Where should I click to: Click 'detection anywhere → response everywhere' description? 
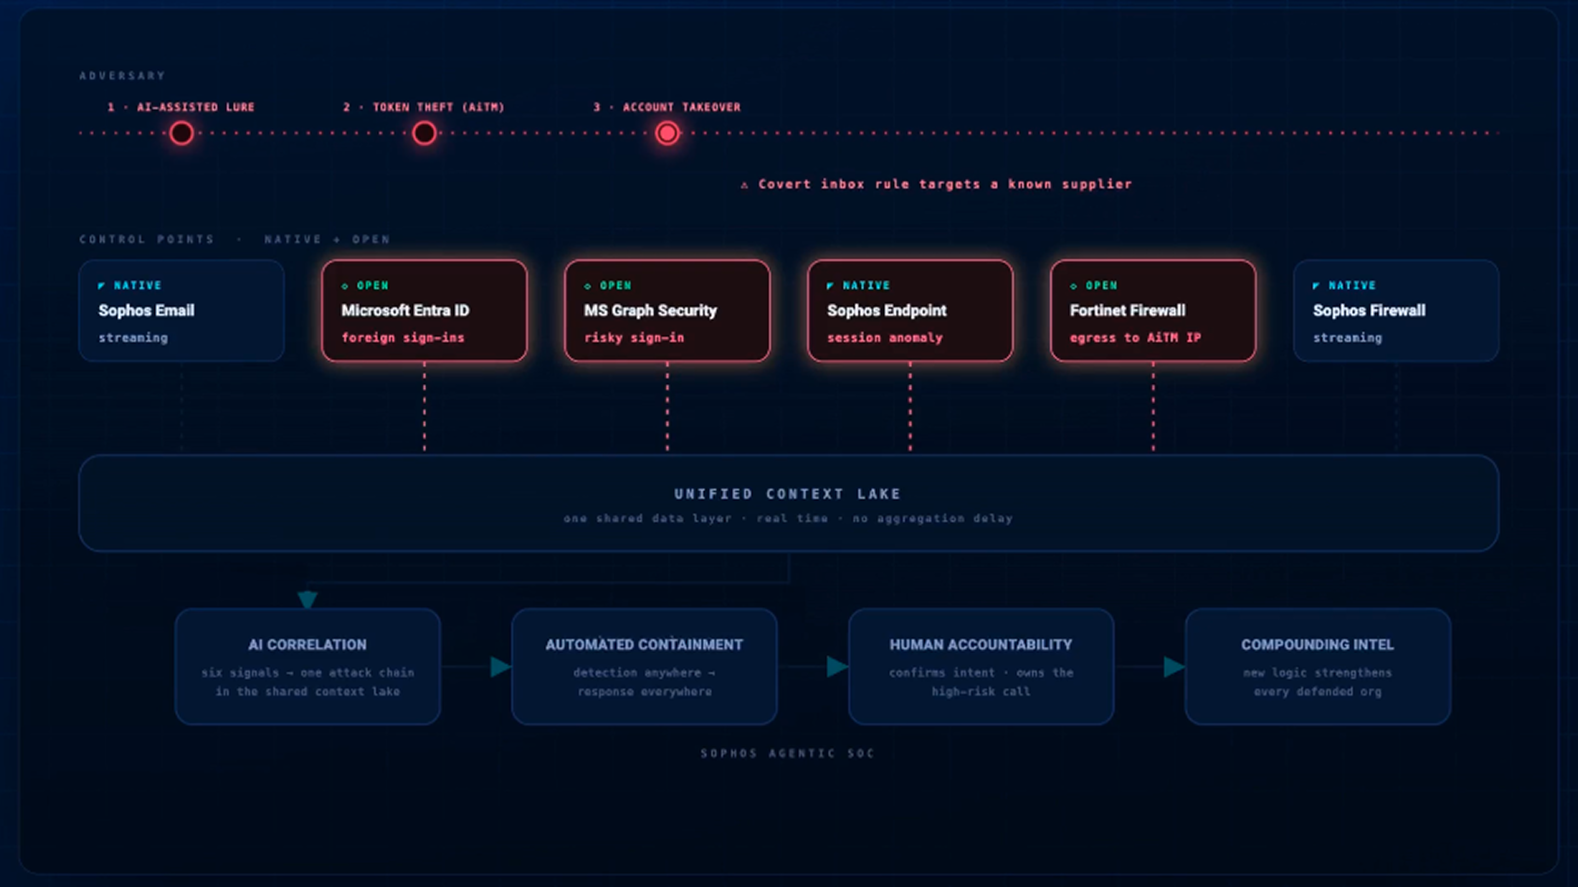644,682
